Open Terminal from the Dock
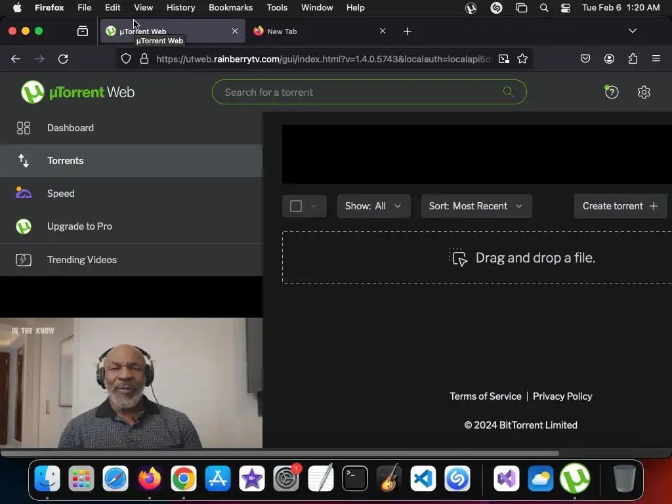 click(x=355, y=478)
